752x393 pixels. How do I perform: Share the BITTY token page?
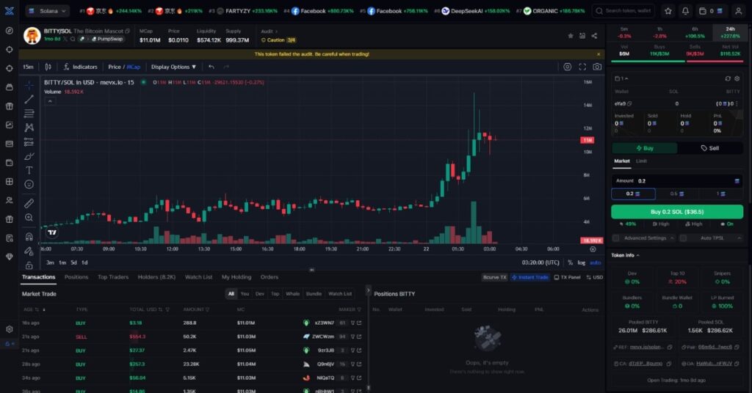594,36
